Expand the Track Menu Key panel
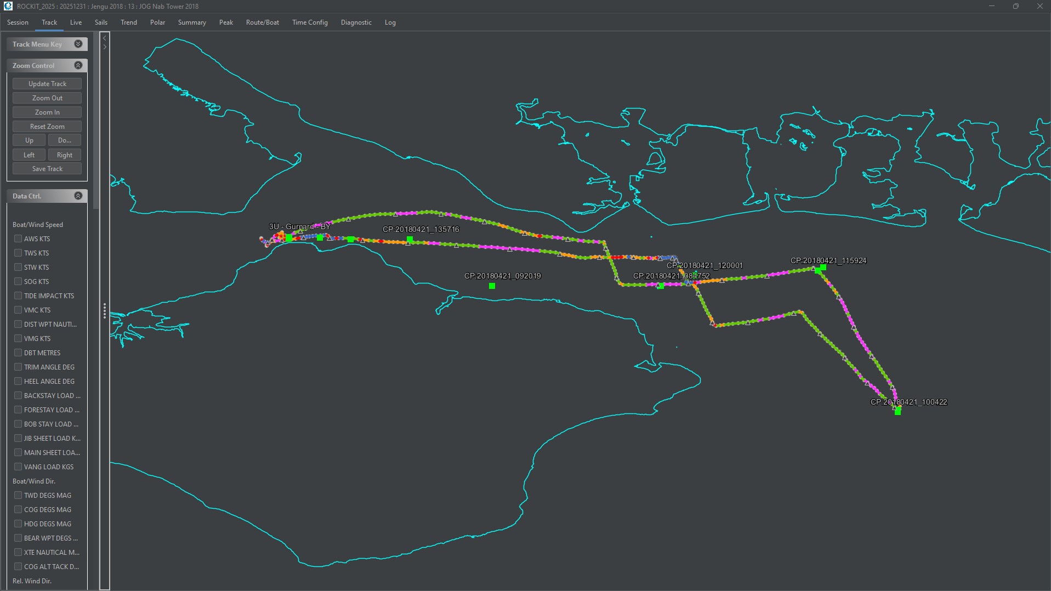The width and height of the screenshot is (1051, 591). pyautogui.click(x=78, y=44)
